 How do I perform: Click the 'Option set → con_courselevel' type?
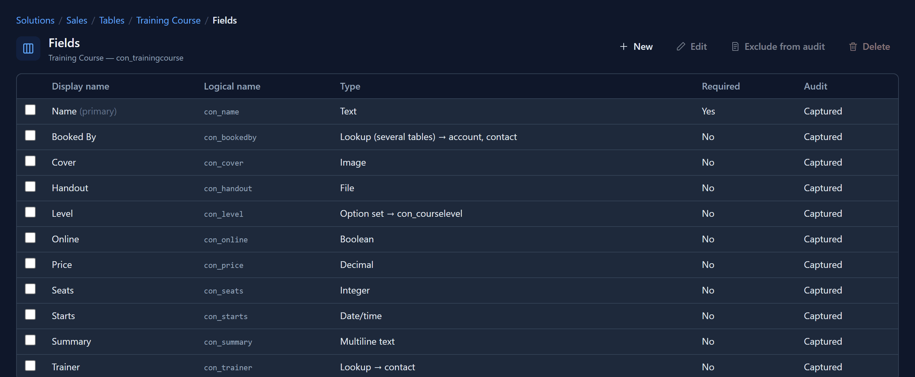pyautogui.click(x=401, y=213)
